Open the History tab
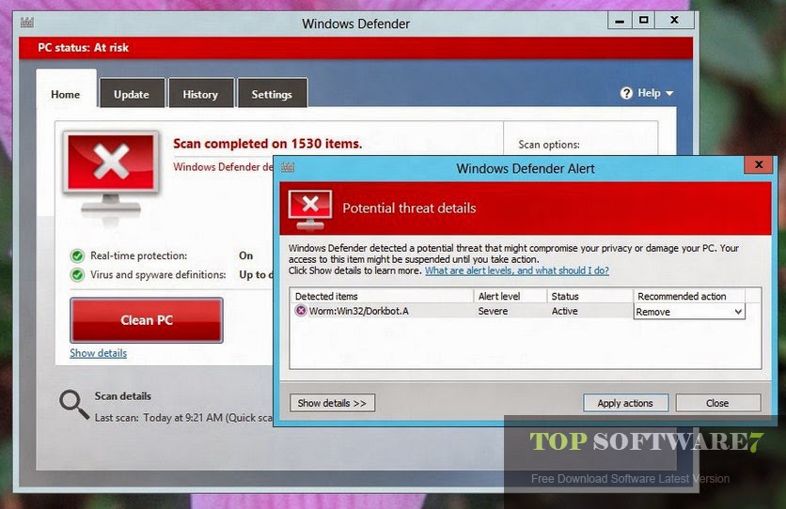The image size is (786, 509). pyautogui.click(x=200, y=94)
